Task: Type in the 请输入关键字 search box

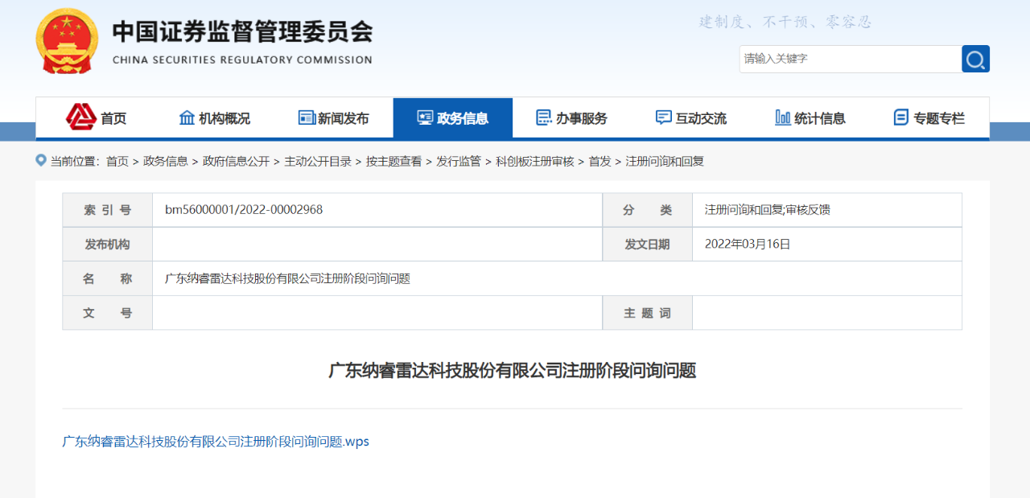Action: 849,59
